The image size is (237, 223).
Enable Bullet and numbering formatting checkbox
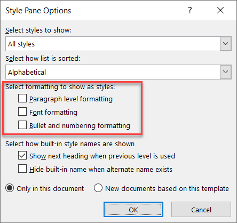coord(22,125)
